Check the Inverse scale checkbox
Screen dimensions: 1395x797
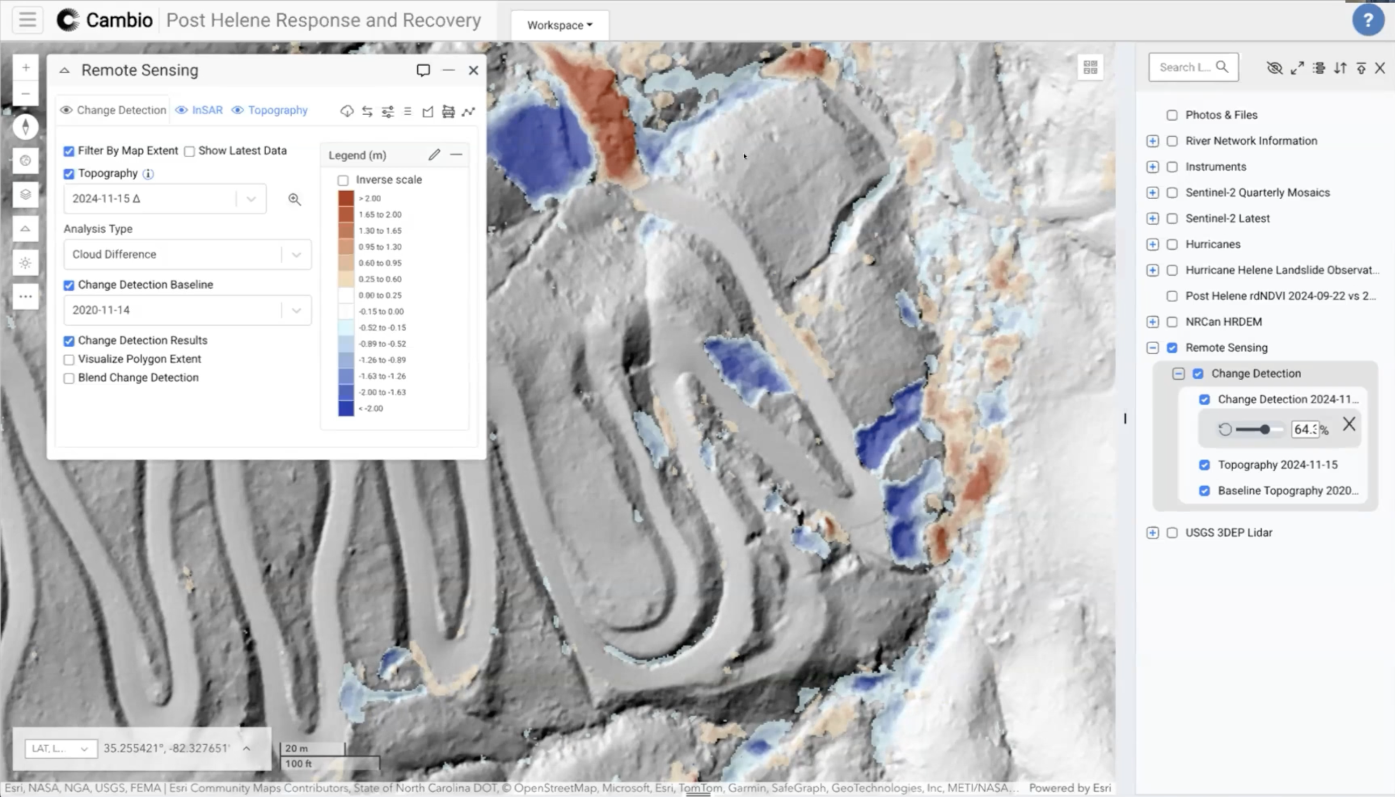point(343,180)
